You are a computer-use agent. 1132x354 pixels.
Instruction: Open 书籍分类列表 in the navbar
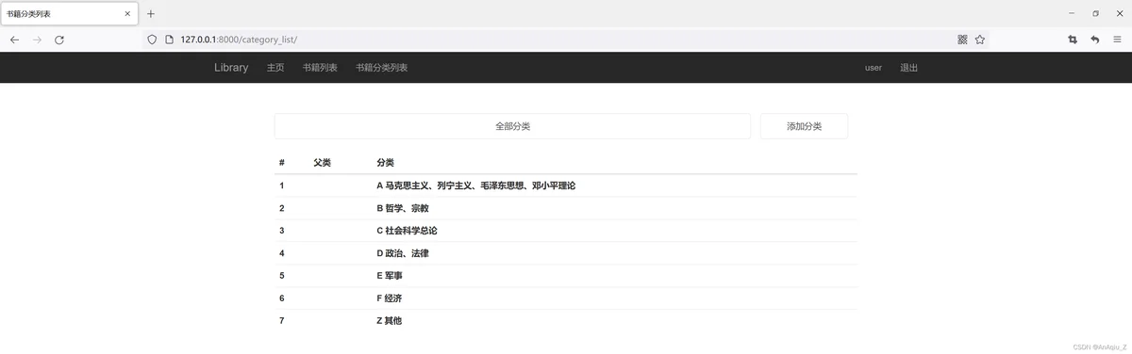point(381,68)
